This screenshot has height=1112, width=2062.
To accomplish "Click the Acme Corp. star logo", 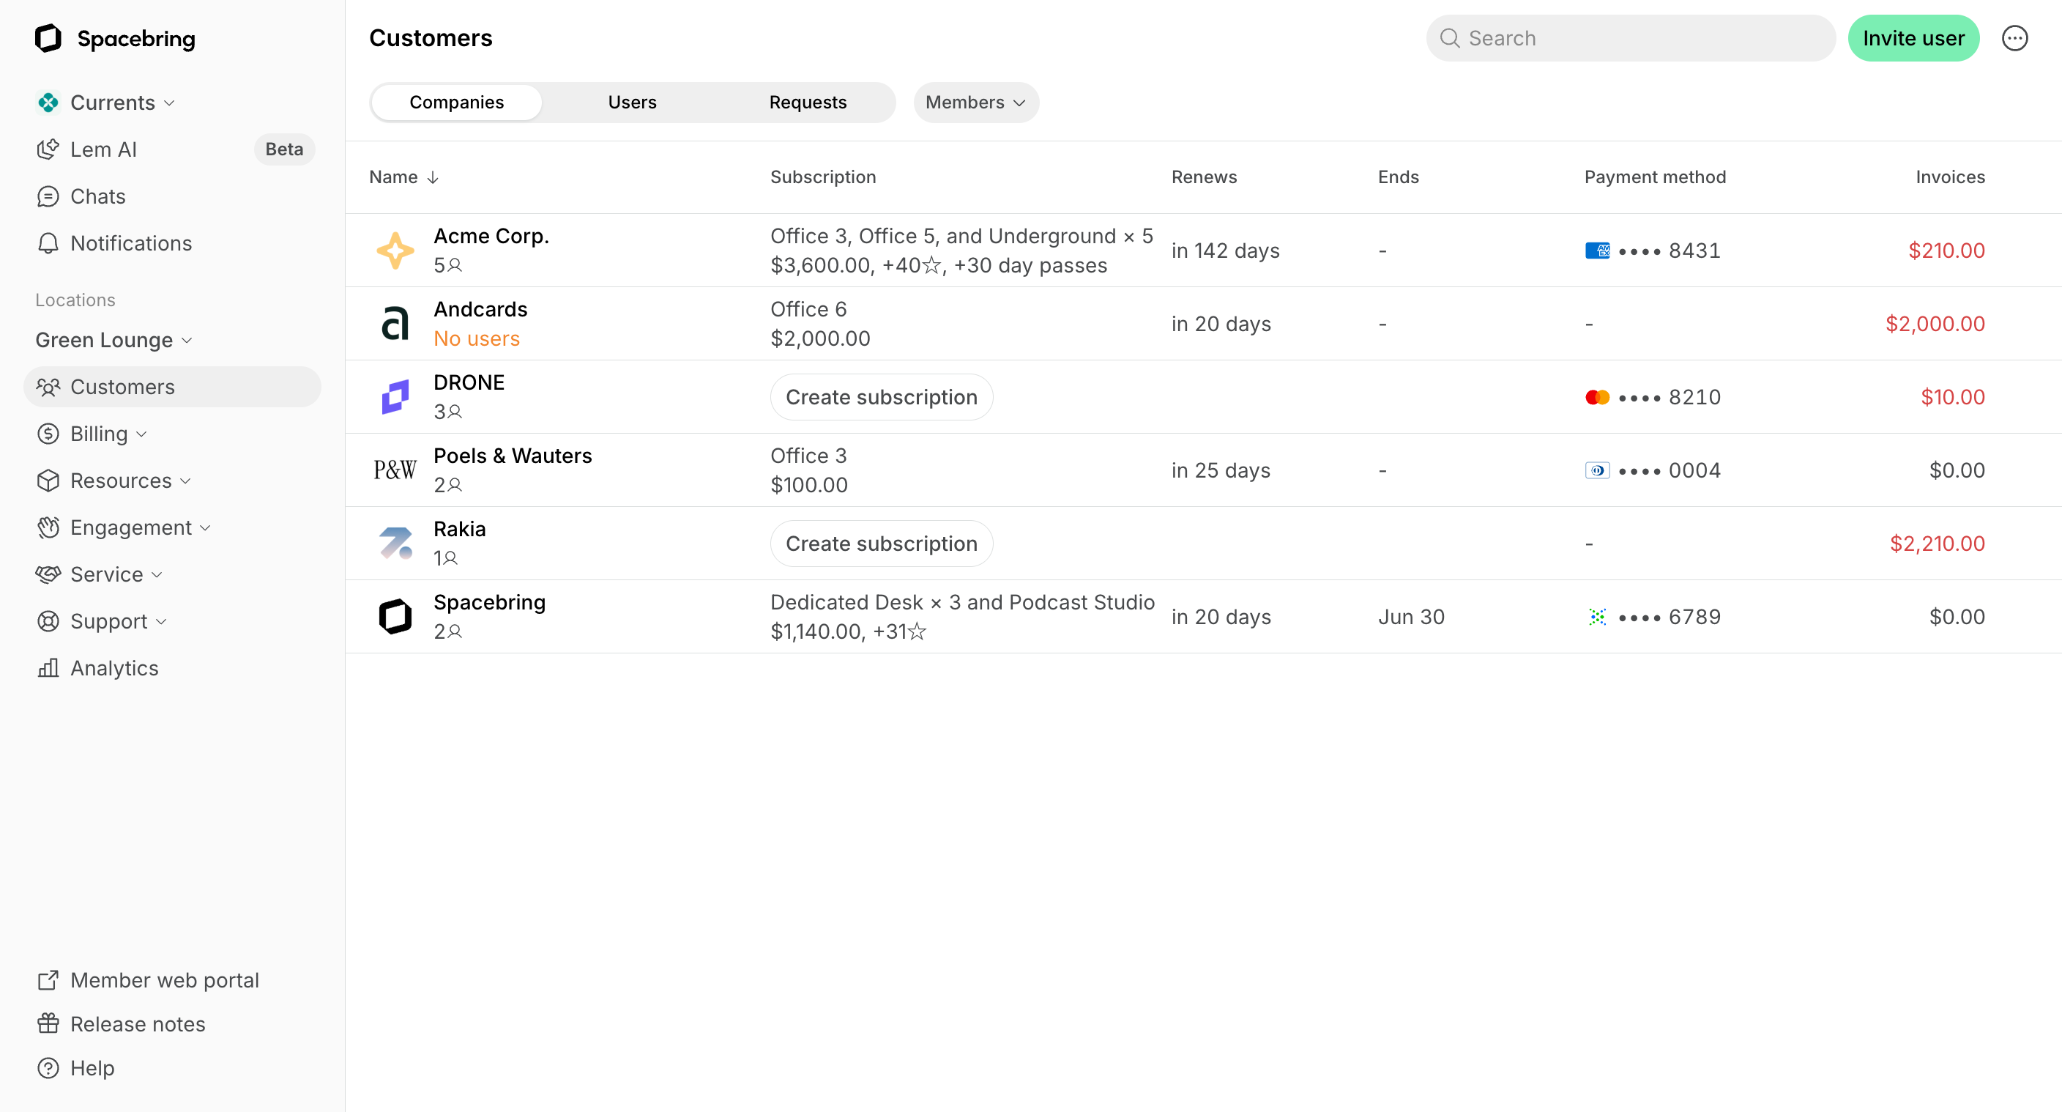I will (x=395, y=250).
